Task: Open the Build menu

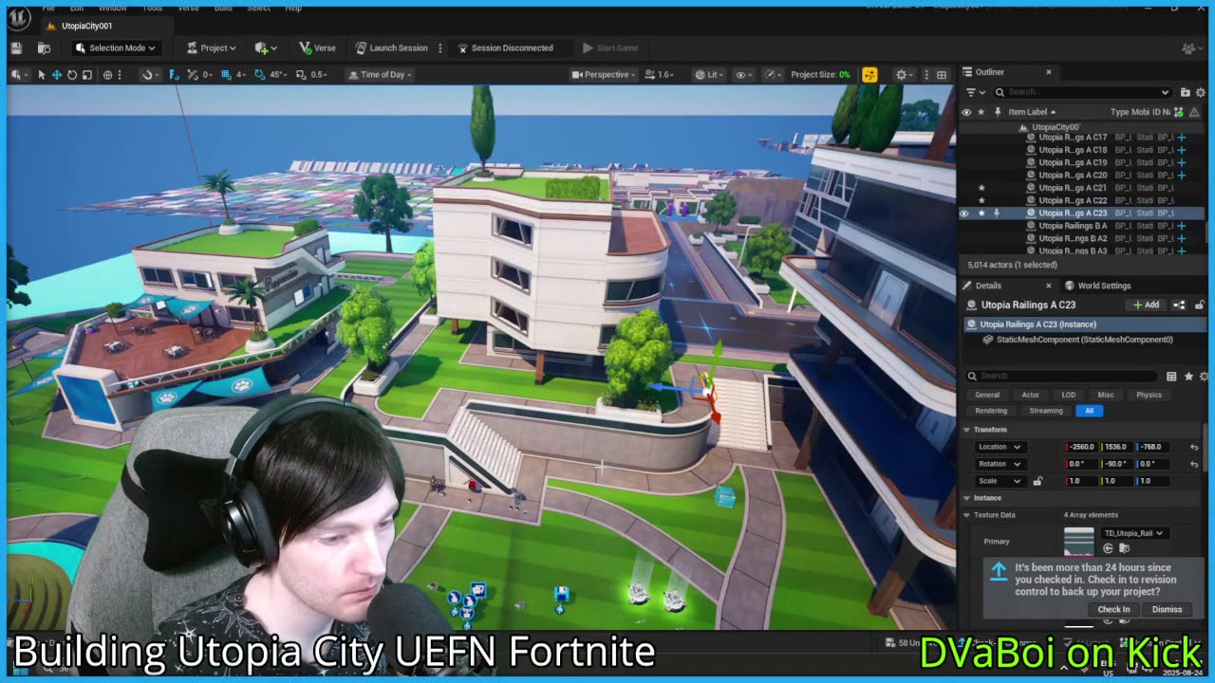Action: [x=223, y=8]
